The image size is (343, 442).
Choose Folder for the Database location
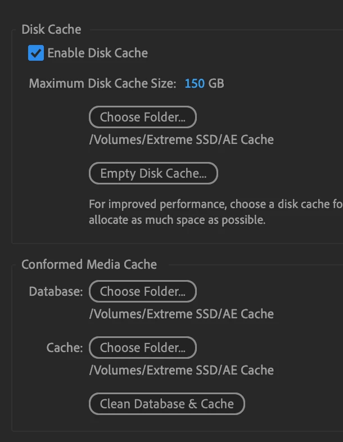click(142, 292)
